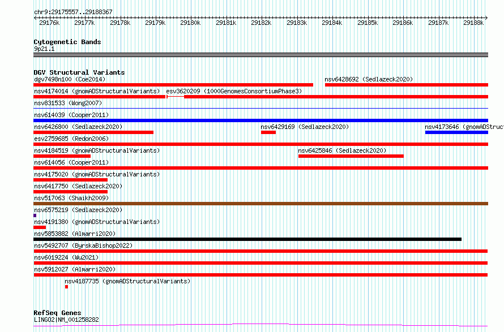Click the red bar under nsv4184519
Screen dimensions: 504x332
coord(62,156)
